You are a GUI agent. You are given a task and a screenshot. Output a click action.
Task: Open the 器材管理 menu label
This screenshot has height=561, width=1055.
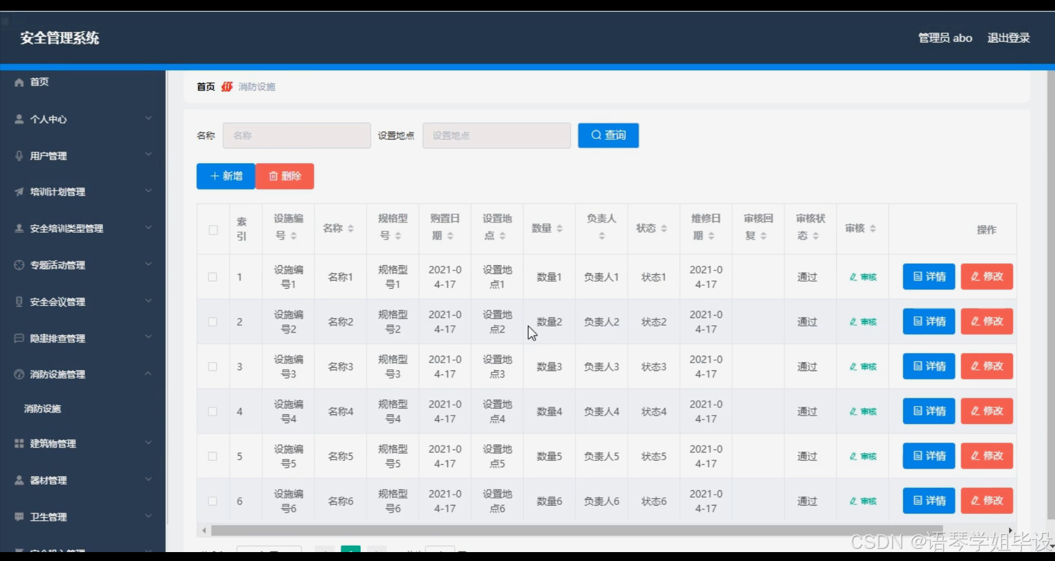pos(48,481)
